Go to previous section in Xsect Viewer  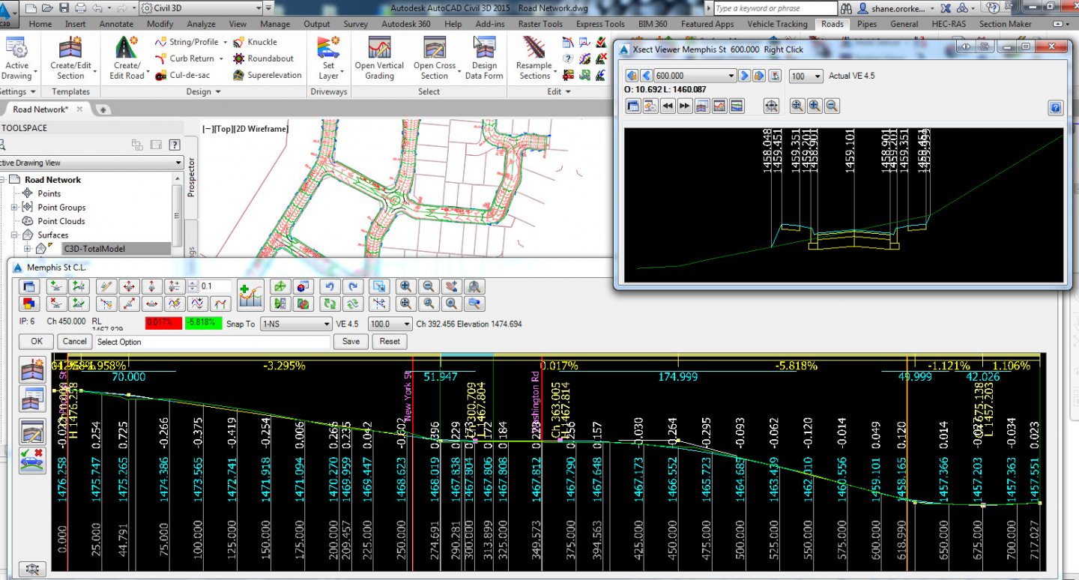click(645, 76)
